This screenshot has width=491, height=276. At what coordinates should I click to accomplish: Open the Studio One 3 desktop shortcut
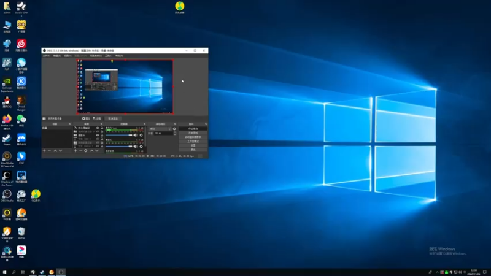tap(21, 9)
